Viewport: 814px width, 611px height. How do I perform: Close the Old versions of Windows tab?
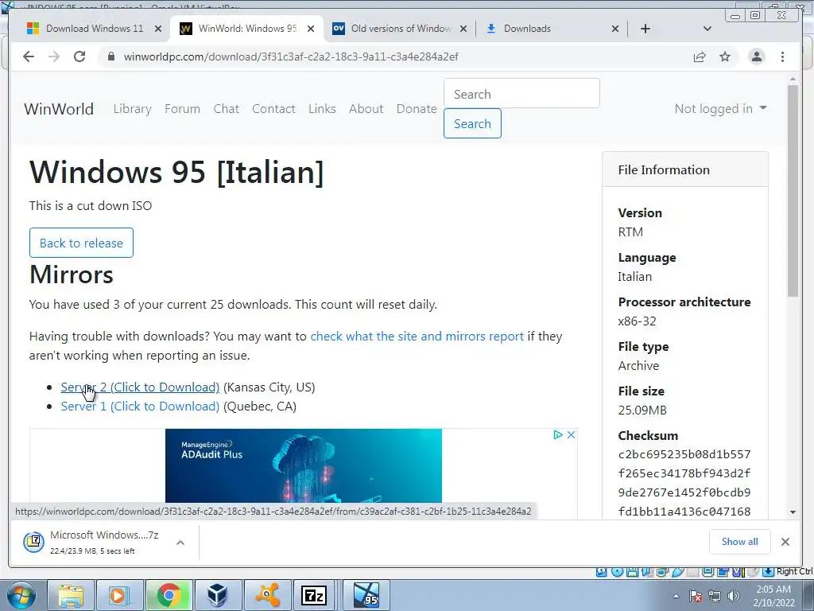[x=463, y=29]
